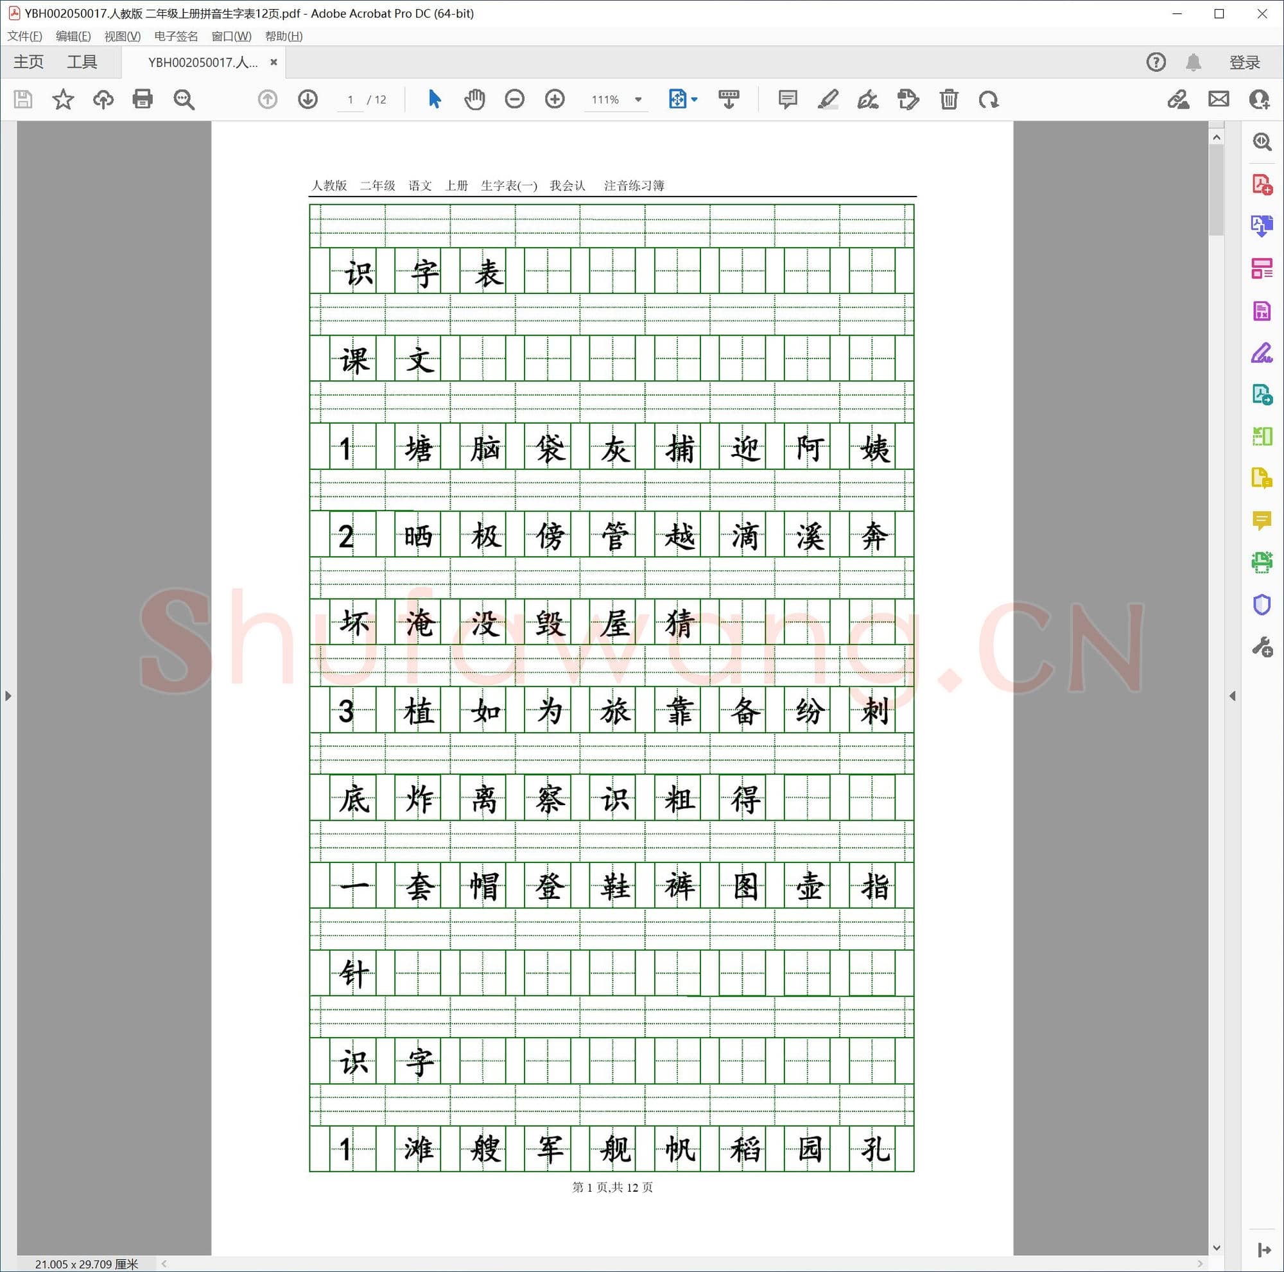Viewport: 1284px width, 1272px height.
Task: Open the 视图 menu
Action: click(x=122, y=36)
